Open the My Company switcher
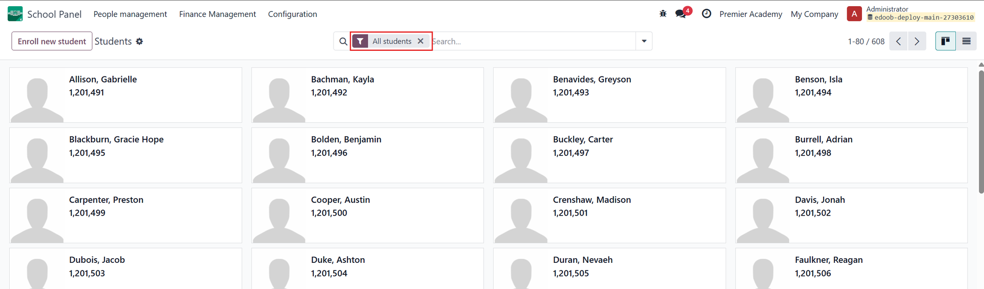The width and height of the screenshot is (984, 289). [x=814, y=14]
